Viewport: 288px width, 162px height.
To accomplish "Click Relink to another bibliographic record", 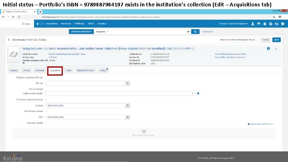I will pos(237,40).
